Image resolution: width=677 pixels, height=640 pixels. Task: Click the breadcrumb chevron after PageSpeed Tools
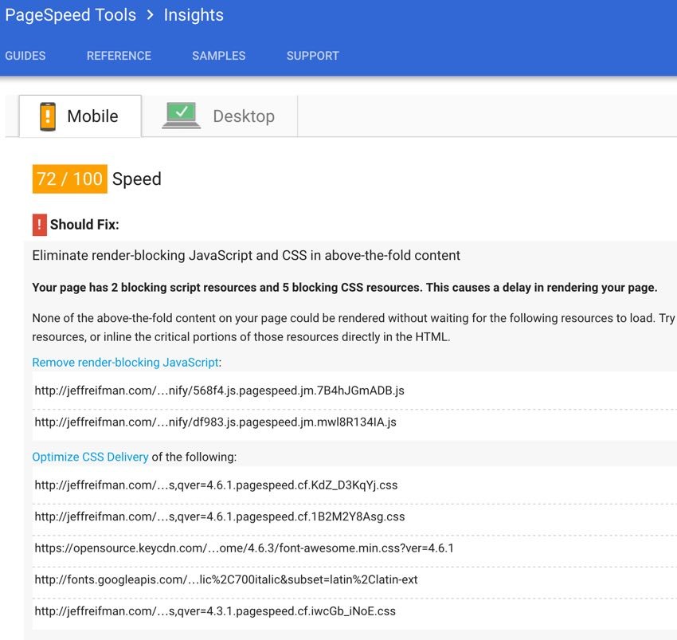[x=150, y=15]
